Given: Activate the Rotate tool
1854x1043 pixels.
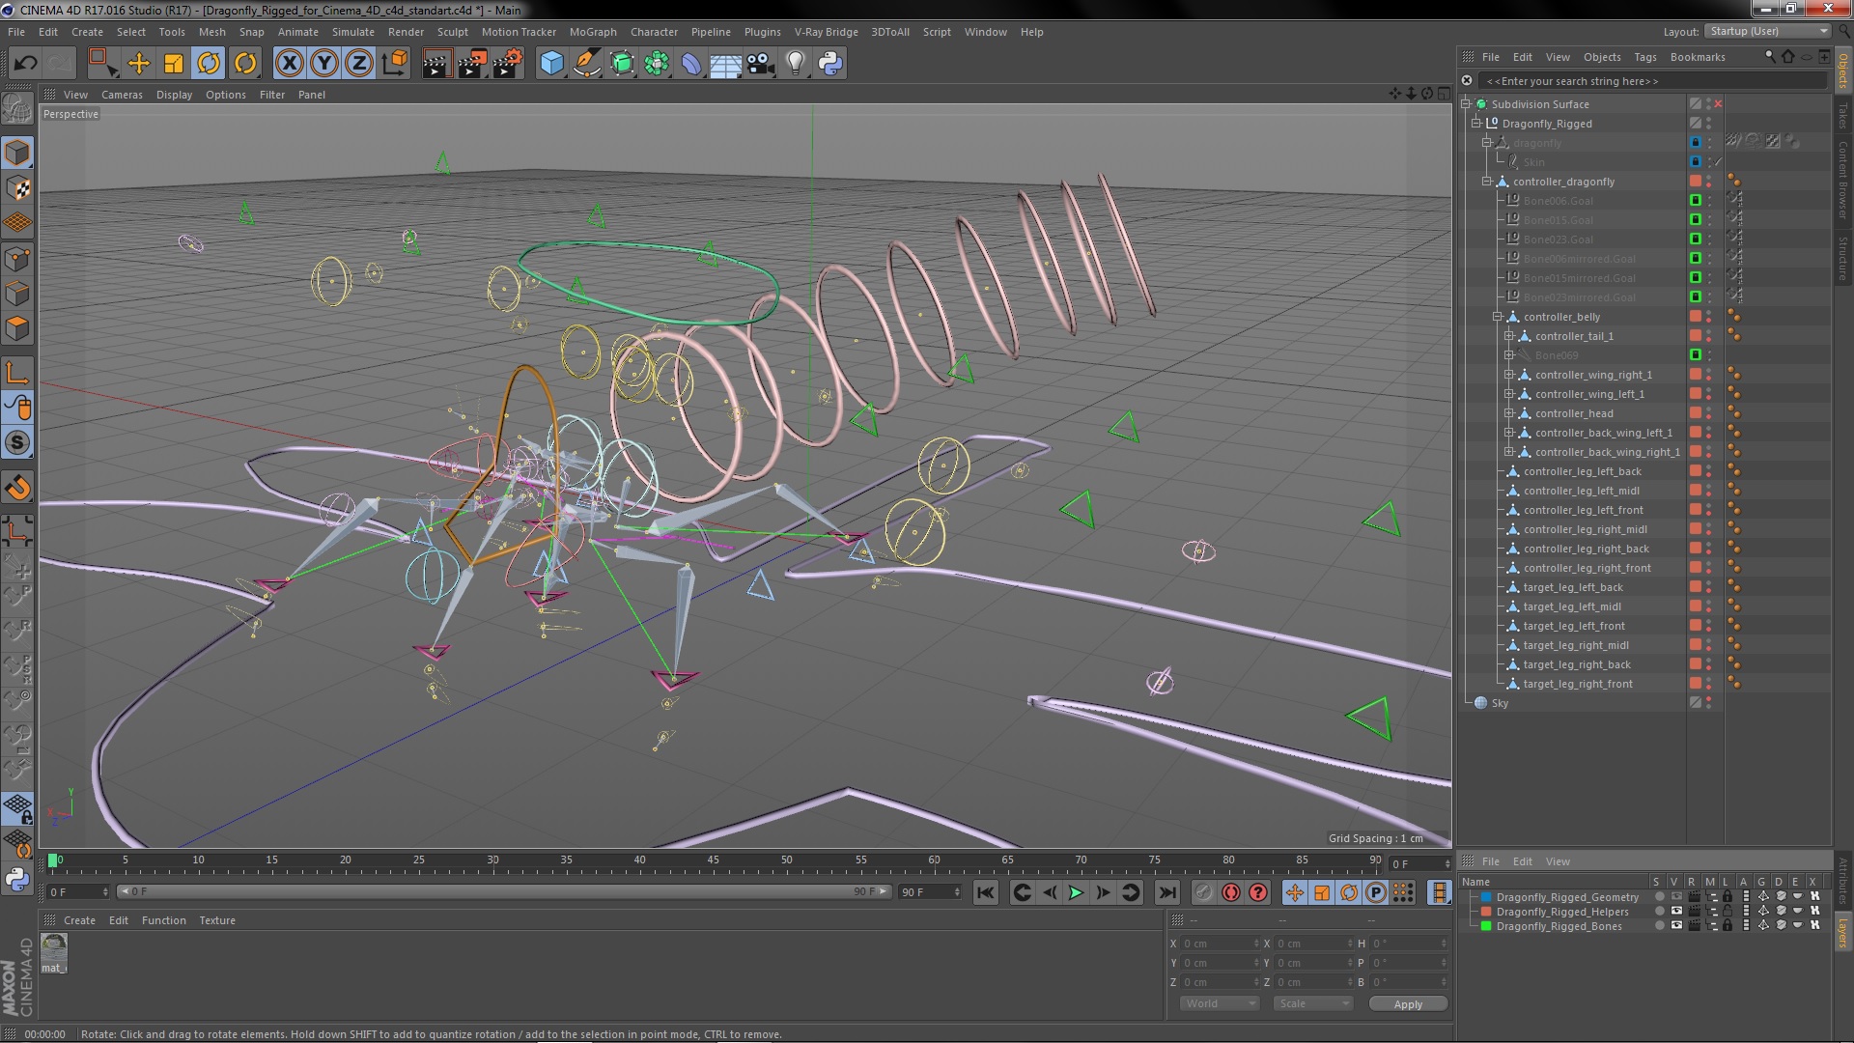Looking at the screenshot, I should pos(209,64).
